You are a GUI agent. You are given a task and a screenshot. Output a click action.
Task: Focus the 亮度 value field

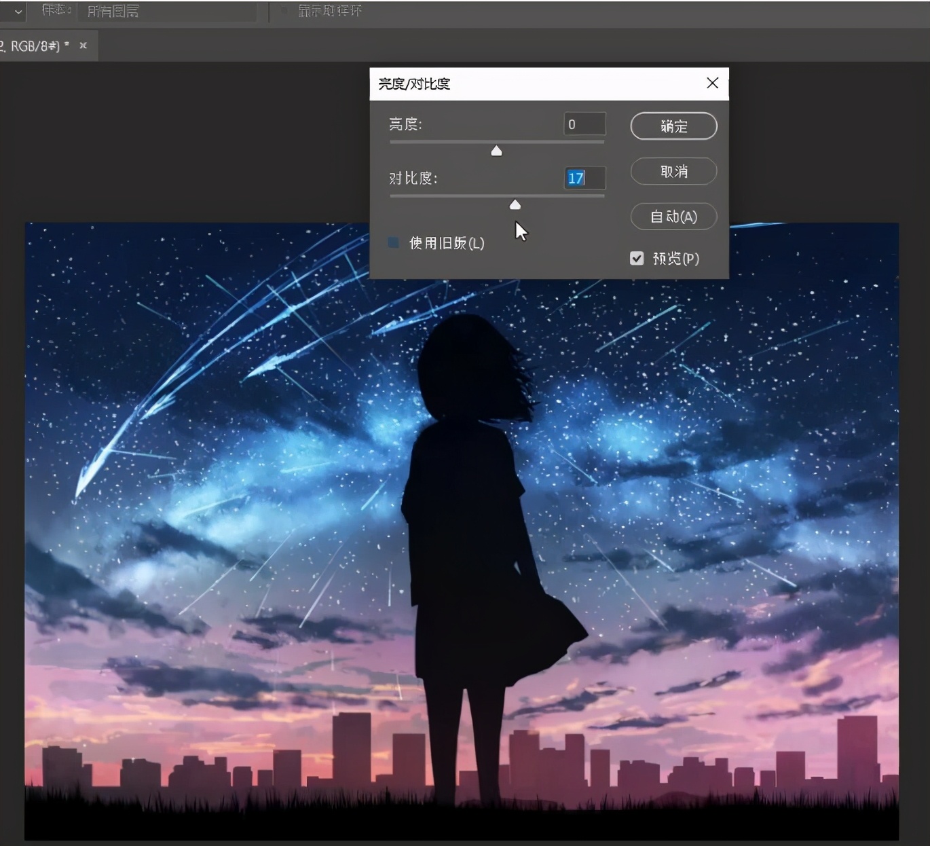point(584,124)
